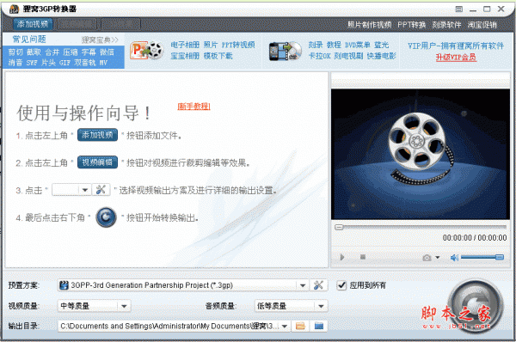Open the 卡拉OK link
Screen dimensions: 516x342
[319, 56]
